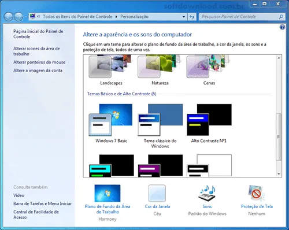Click the theme list scroll down arrow
This screenshot has height=230, width=289.
pyautogui.click(x=279, y=174)
